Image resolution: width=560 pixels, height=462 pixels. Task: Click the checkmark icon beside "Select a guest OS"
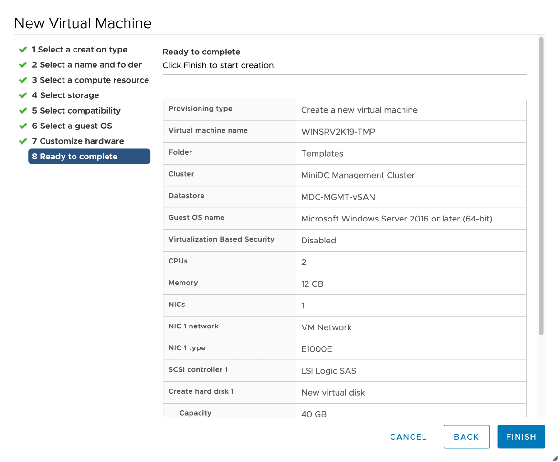click(22, 126)
